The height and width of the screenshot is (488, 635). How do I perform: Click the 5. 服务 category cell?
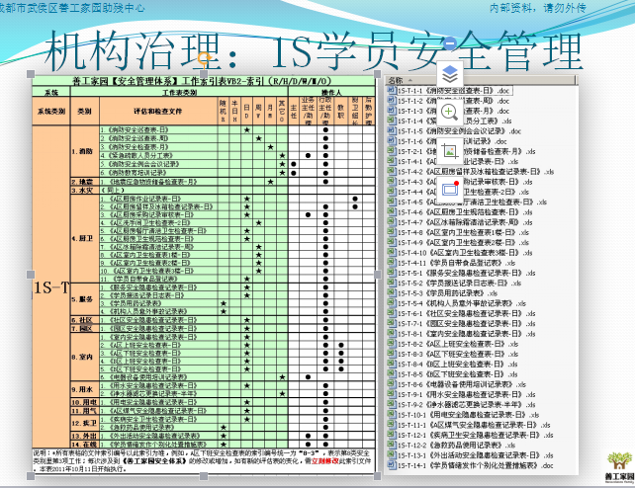tap(85, 299)
